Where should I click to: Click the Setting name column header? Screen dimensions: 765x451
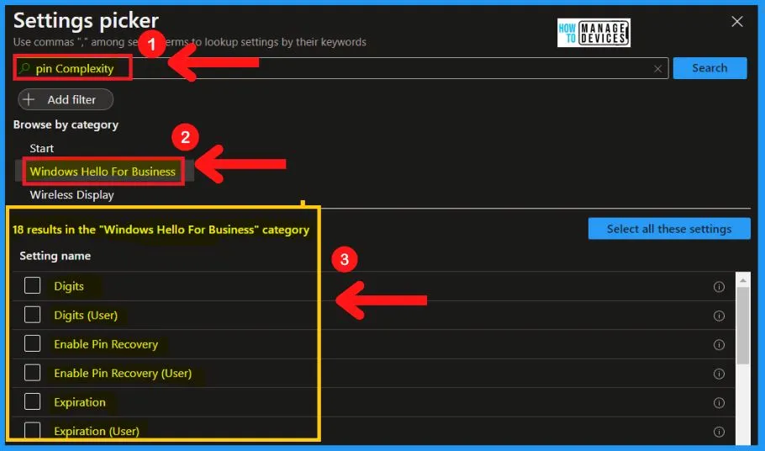click(55, 256)
